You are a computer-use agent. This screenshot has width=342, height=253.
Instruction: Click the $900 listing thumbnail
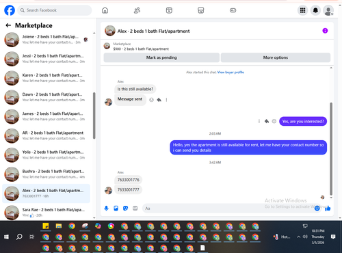(x=107, y=46)
